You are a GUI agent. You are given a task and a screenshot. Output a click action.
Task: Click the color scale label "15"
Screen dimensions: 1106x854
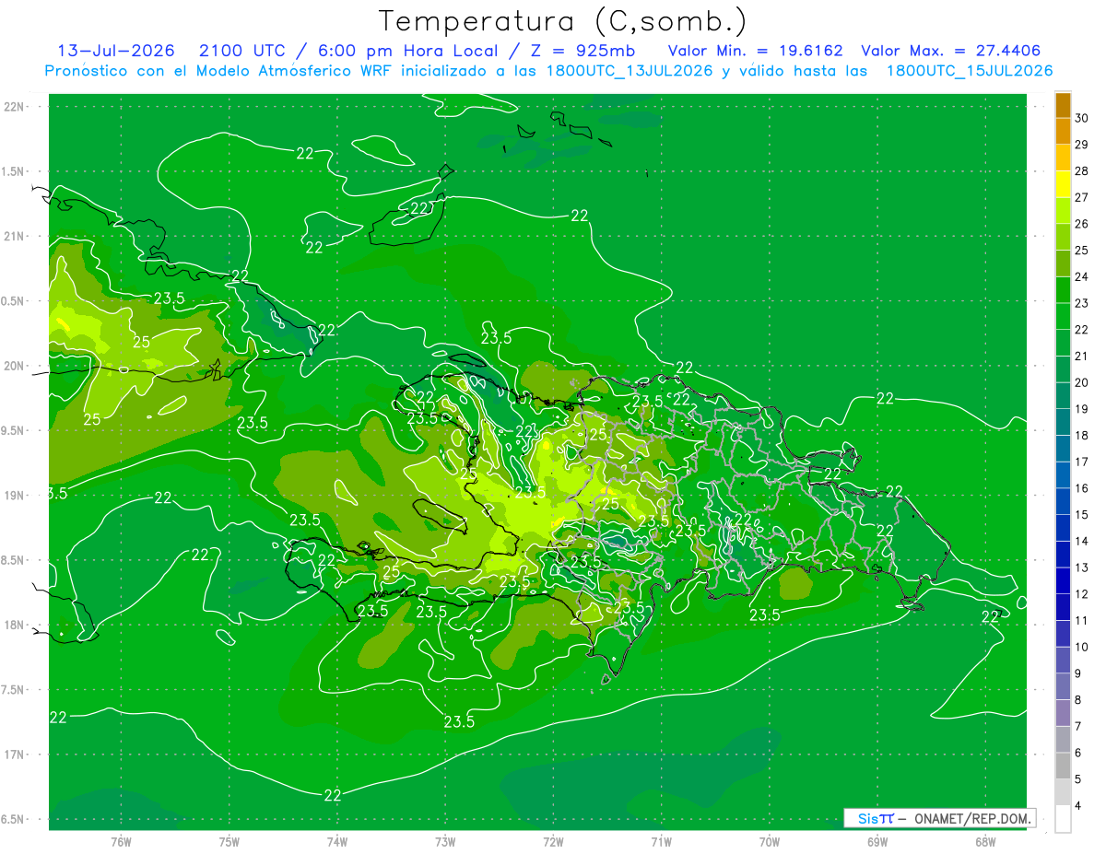(1081, 514)
